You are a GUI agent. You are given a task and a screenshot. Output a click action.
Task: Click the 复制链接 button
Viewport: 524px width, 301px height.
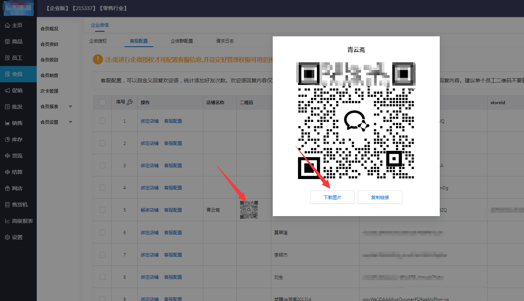click(x=380, y=197)
